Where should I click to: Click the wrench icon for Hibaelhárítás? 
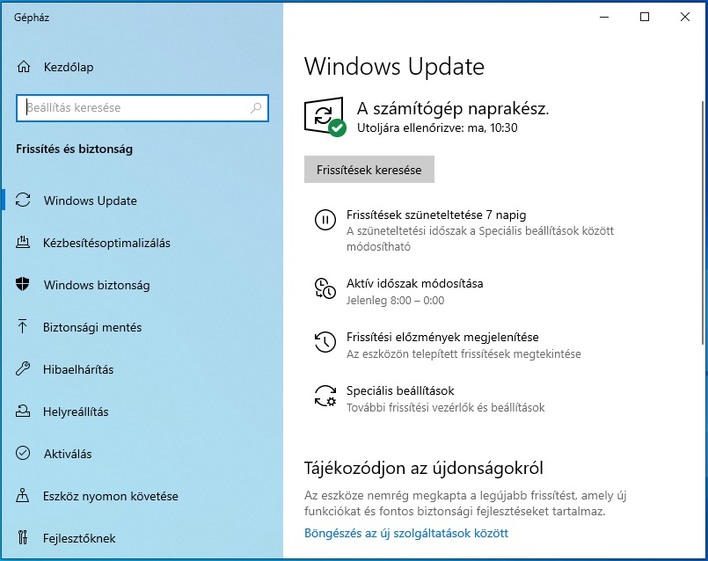(23, 368)
